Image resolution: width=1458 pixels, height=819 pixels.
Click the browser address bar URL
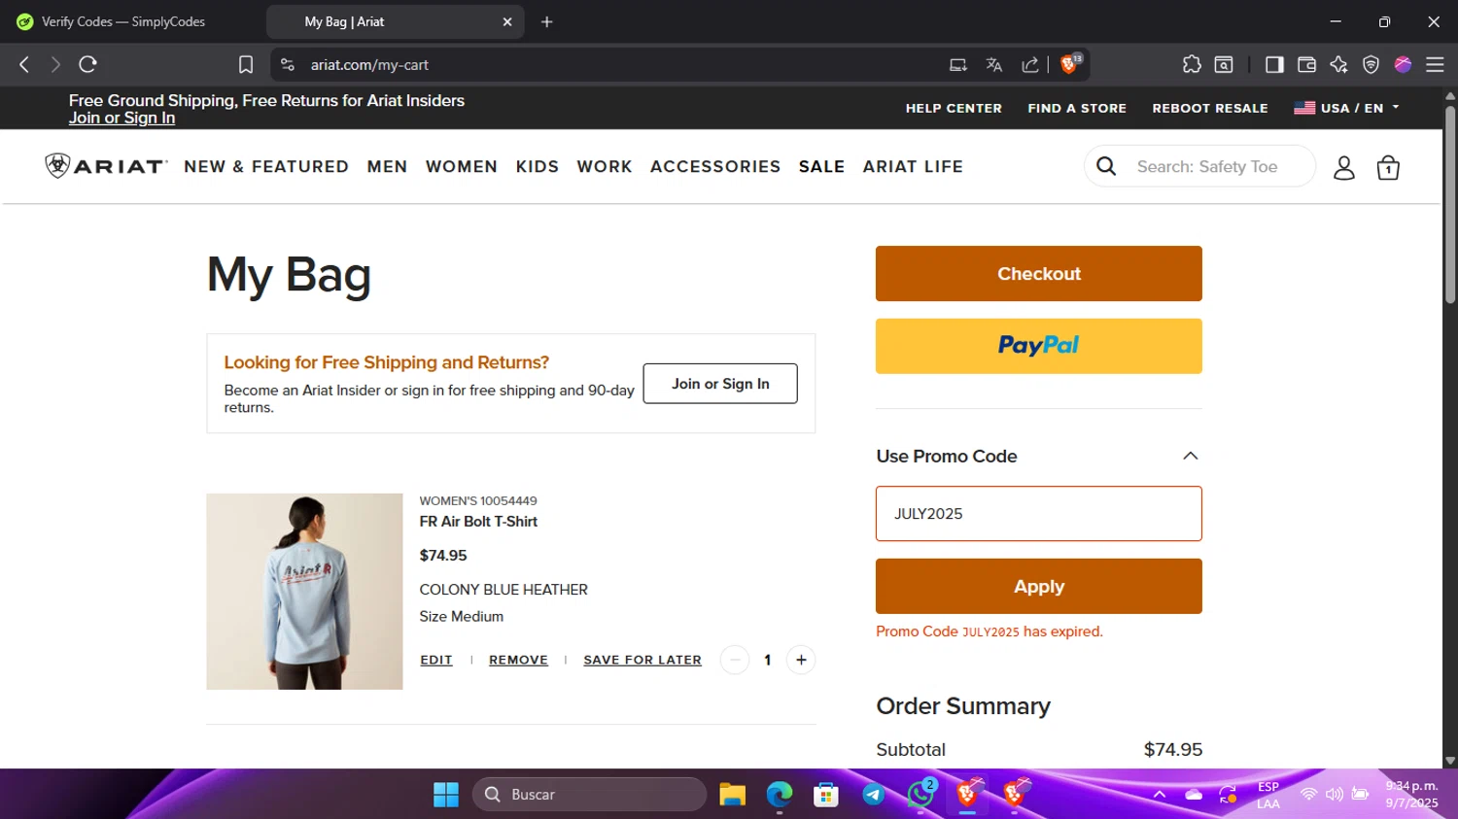click(x=369, y=64)
